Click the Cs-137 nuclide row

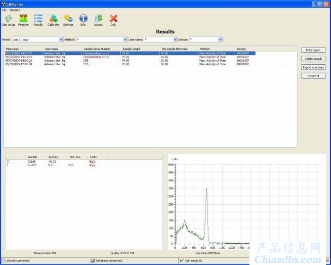(x=57, y=165)
